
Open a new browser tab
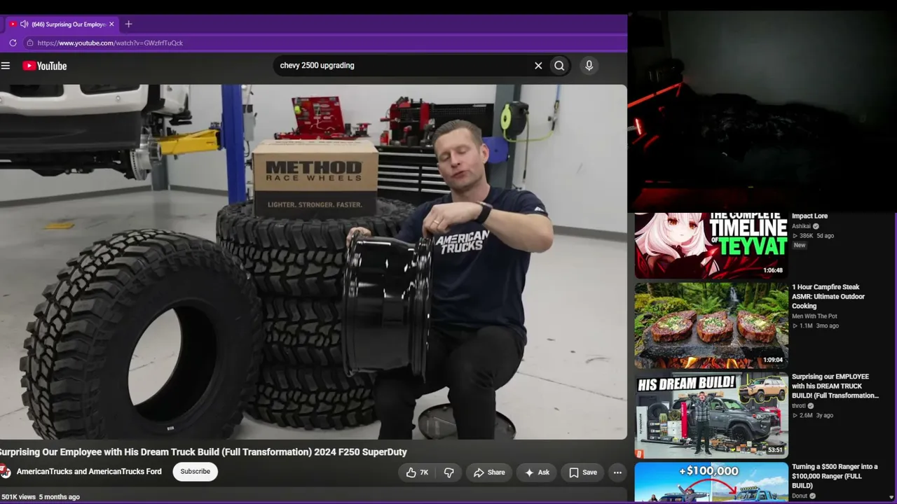pyautogui.click(x=128, y=24)
